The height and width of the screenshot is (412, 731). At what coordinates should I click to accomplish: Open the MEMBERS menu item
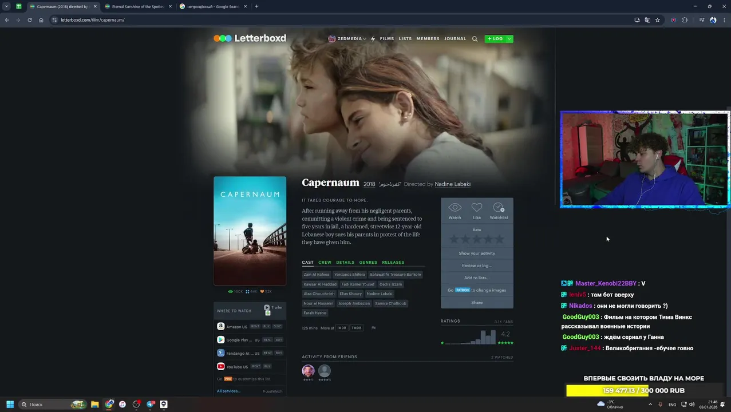(428, 39)
